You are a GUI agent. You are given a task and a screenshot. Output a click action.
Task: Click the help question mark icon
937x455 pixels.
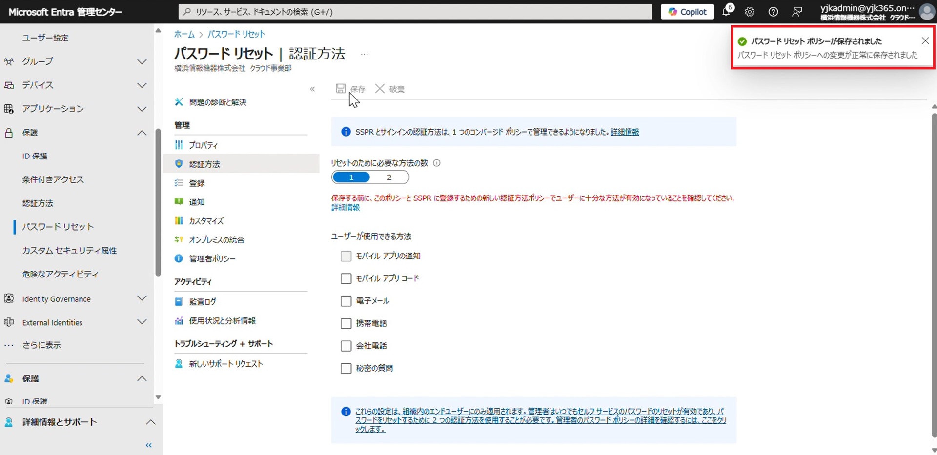[773, 12]
